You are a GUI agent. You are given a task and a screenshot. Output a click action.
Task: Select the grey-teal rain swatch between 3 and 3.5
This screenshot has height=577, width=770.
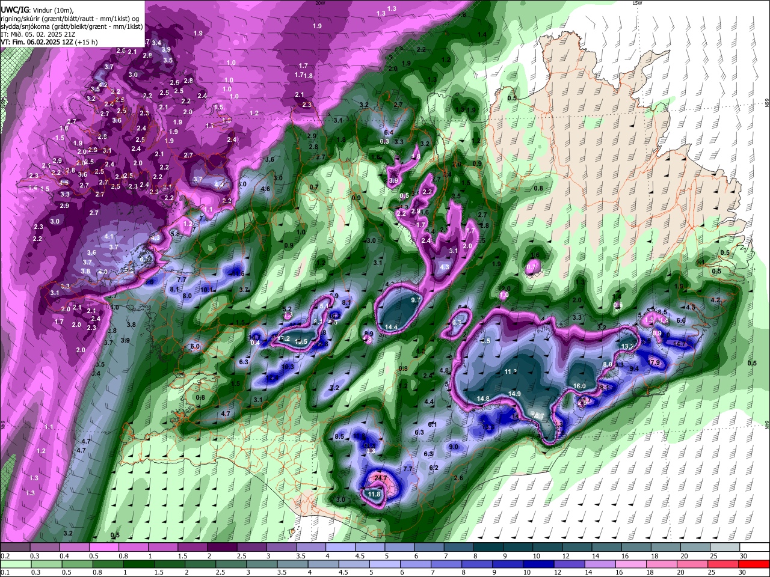pos(262,564)
